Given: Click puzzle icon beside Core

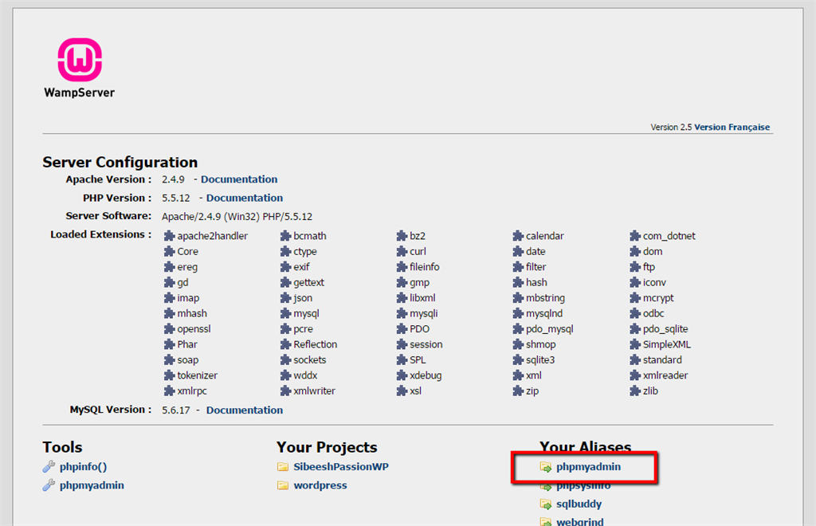Looking at the screenshot, I should [169, 252].
